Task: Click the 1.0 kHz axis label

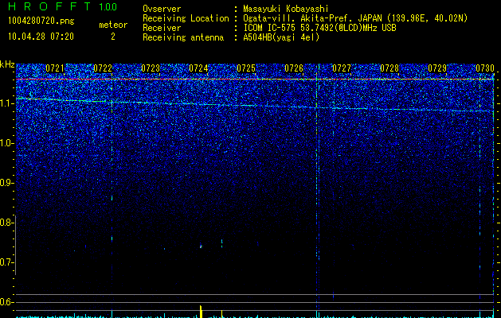Action: pos(6,144)
